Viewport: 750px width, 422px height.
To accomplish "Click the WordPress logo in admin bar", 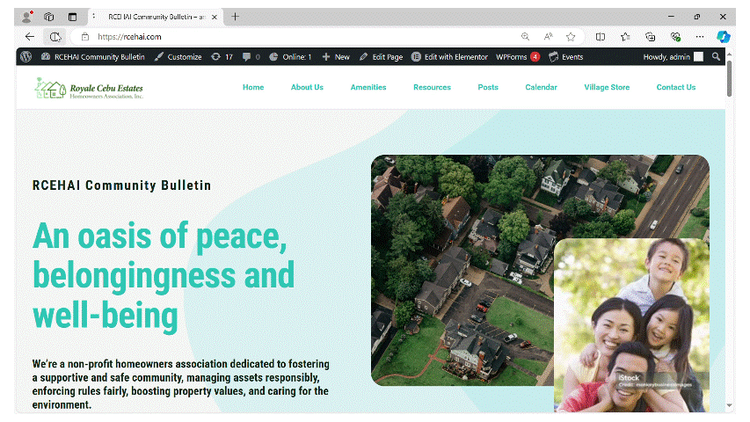I will tap(25, 57).
